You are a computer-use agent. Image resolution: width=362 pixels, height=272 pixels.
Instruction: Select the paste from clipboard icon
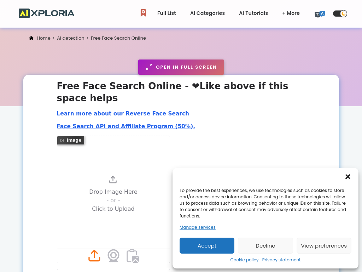click(x=133, y=256)
